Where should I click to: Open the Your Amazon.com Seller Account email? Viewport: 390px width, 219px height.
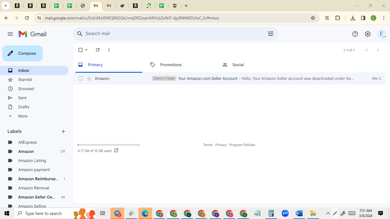tap(229, 78)
